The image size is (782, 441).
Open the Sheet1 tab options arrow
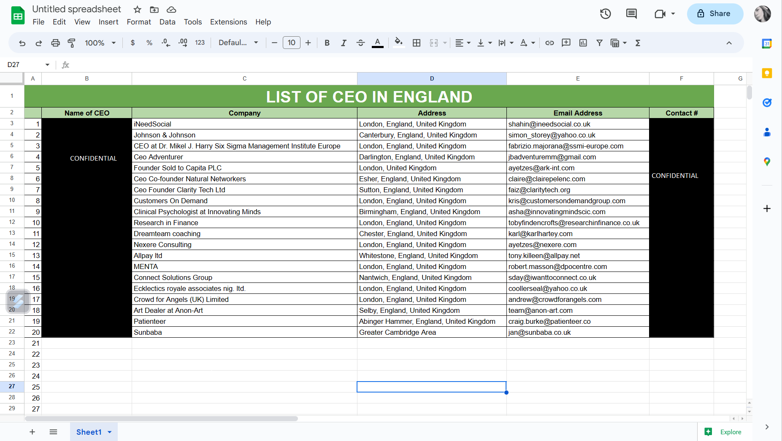(110, 432)
